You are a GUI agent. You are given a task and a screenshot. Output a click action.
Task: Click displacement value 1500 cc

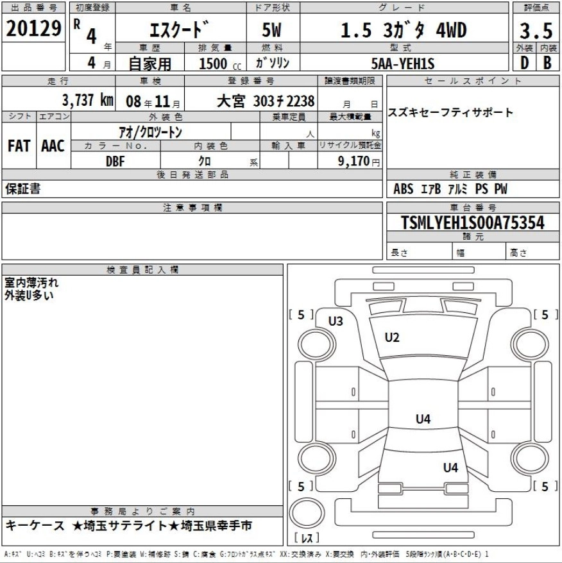click(x=219, y=64)
